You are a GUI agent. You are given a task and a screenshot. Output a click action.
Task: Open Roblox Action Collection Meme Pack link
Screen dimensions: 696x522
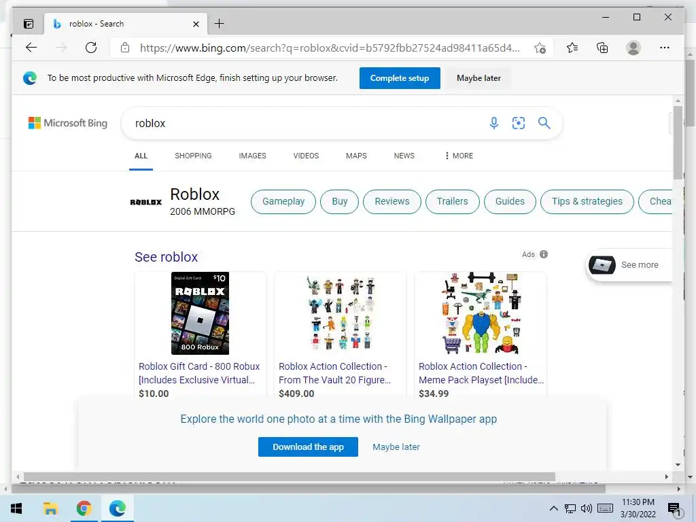481,373
